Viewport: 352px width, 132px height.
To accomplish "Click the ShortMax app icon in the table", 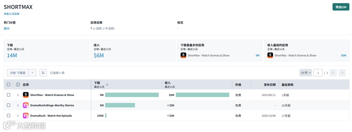I will 26,95.
